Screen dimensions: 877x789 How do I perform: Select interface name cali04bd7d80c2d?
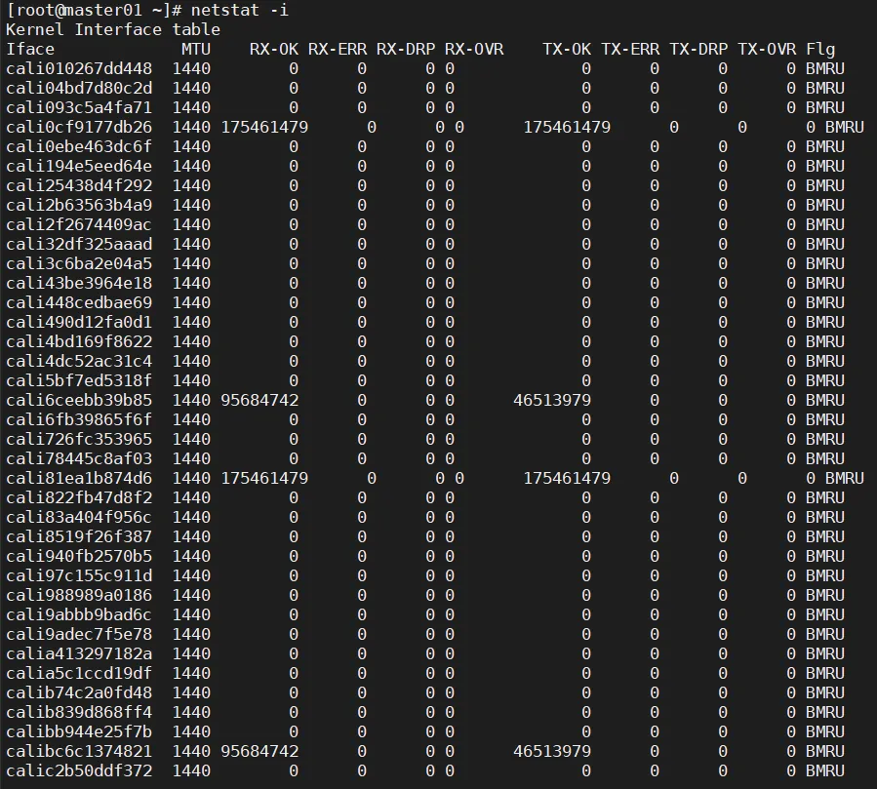79,89
